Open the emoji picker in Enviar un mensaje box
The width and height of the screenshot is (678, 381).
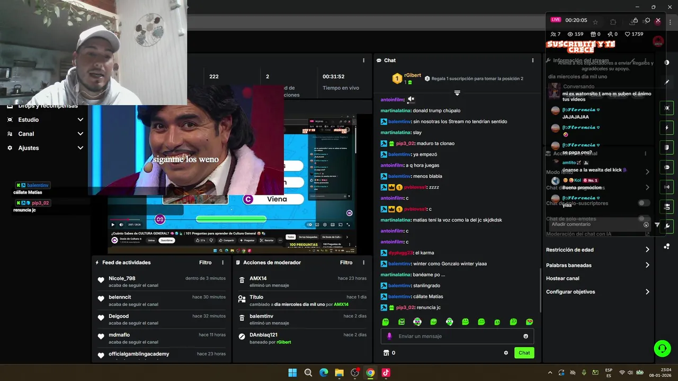point(525,336)
